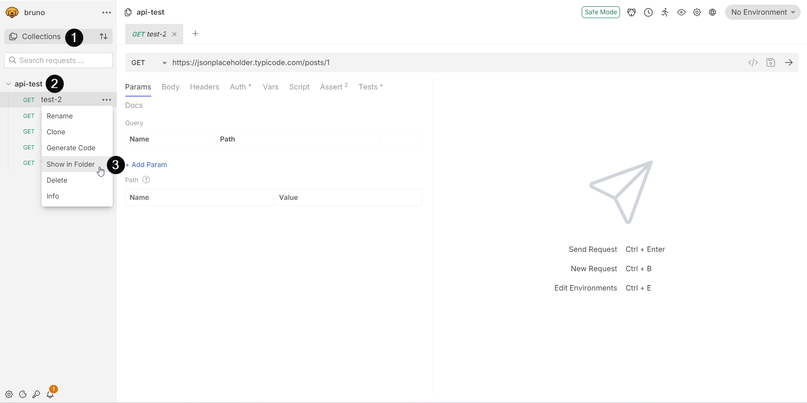Open the global environments globe icon
The image size is (807, 403).
click(712, 13)
